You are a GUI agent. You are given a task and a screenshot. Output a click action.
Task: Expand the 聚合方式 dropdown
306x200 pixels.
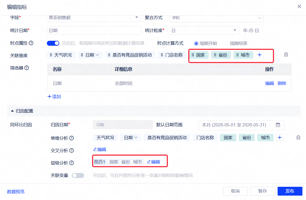tap(217, 18)
